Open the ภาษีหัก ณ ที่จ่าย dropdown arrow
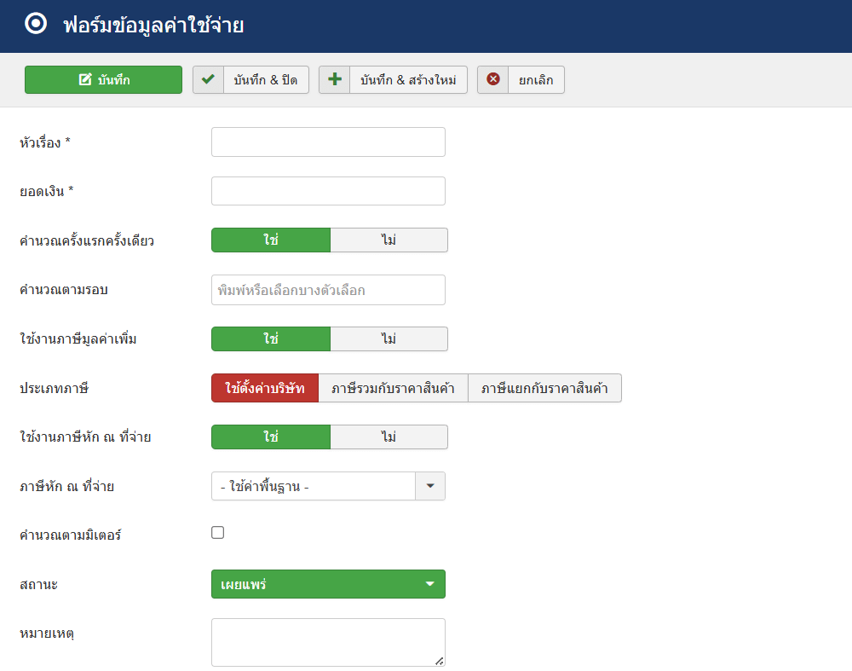The width and height of the screenshot is (852, 671). tap(430, 486)
